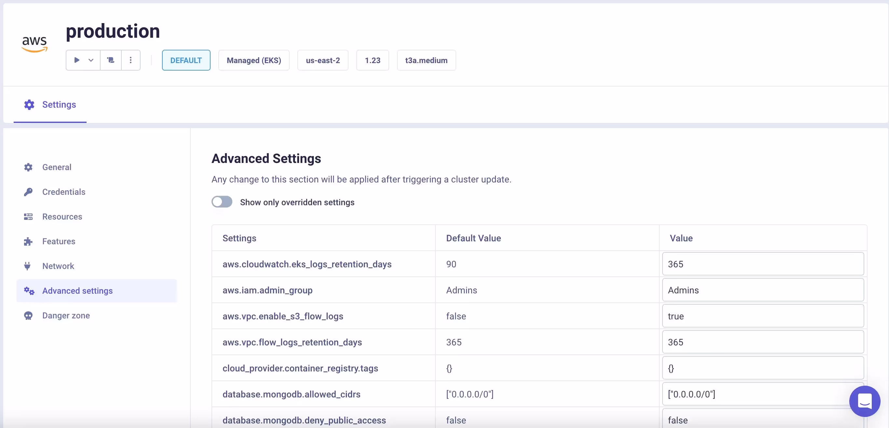The height and width of the screenshot is (428, 889).
Task: Select Network in the sidebar
Action: [x=58, y=266]
